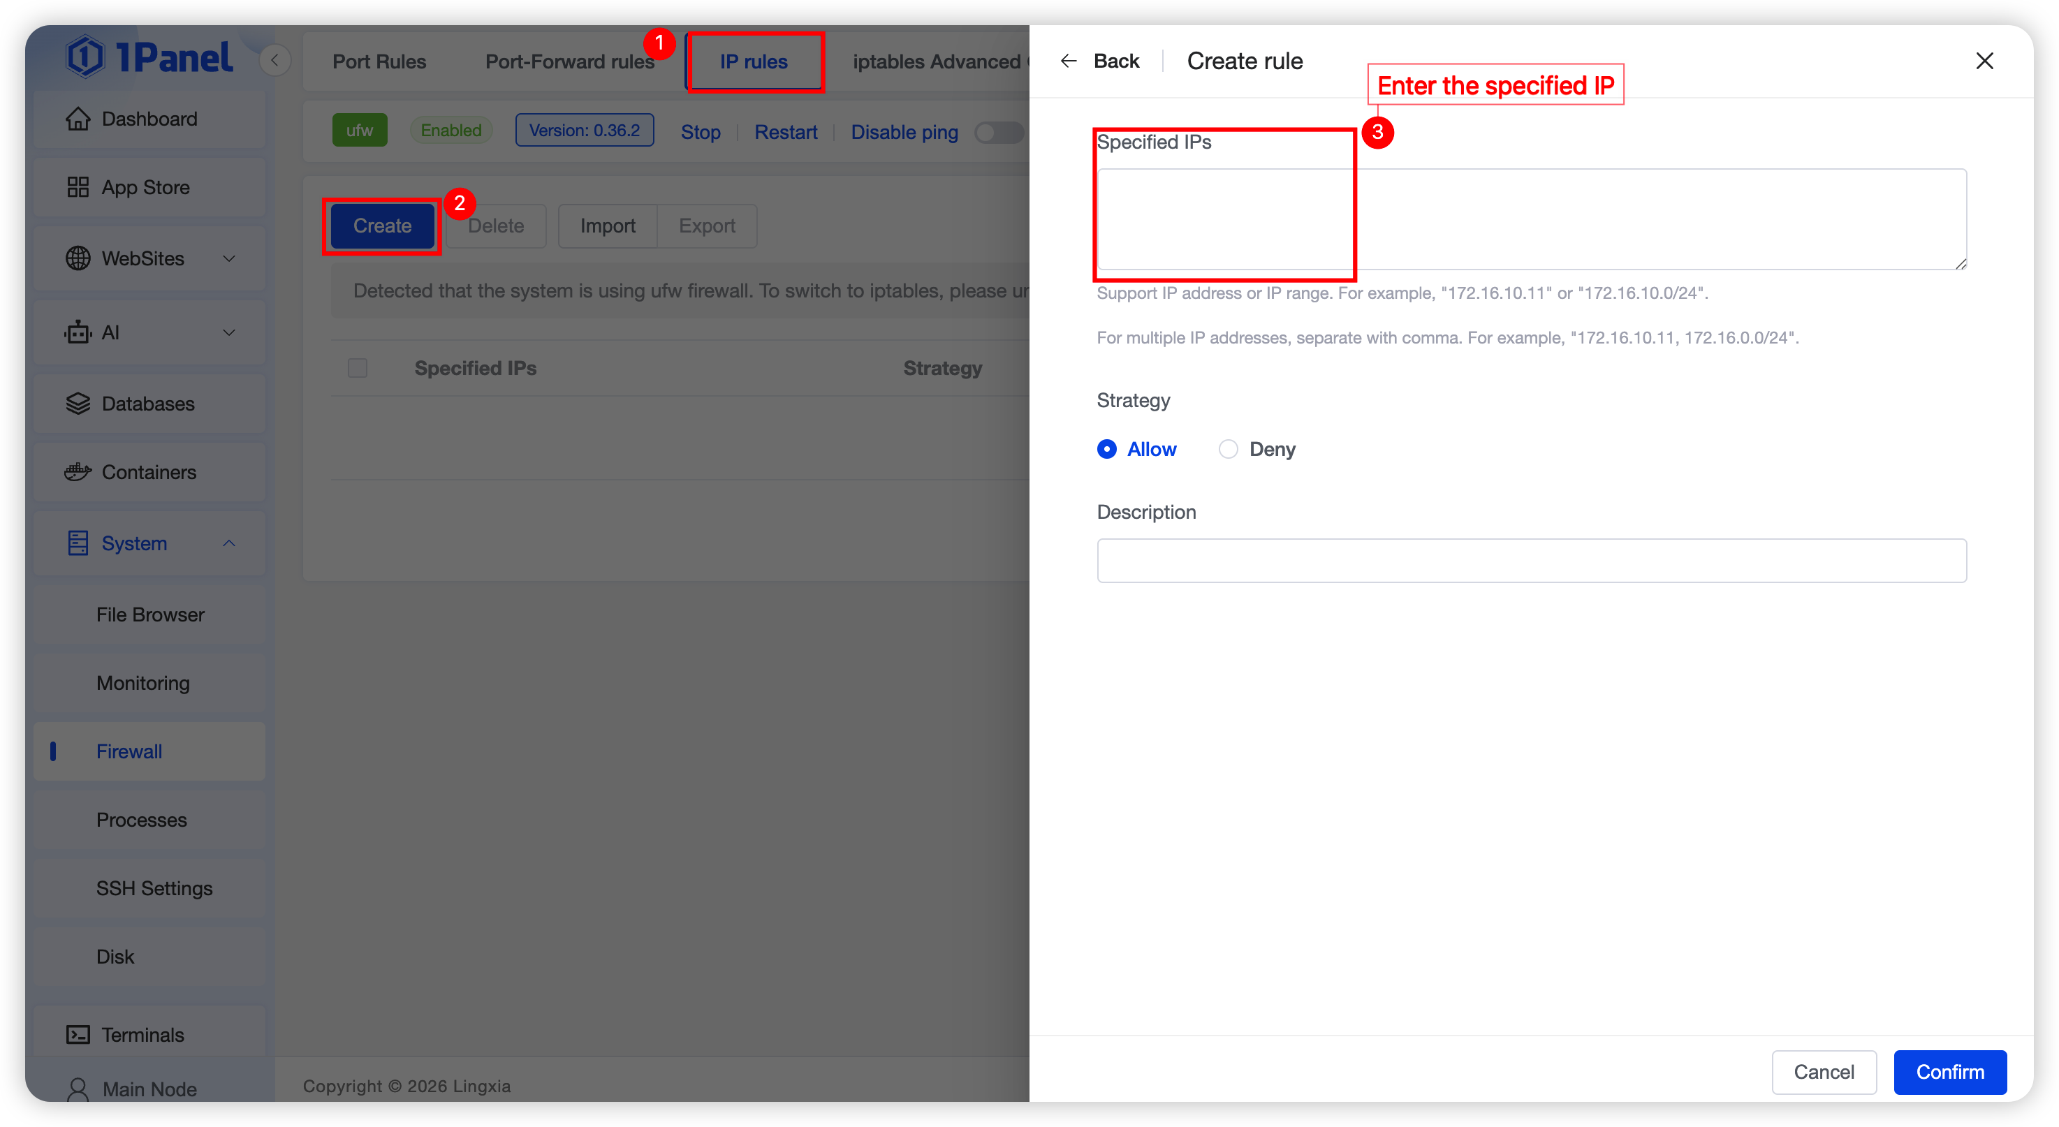Click the Back arrow icon
2059x1127 pixels.
pyautogui.click(x=1068, y=61)
